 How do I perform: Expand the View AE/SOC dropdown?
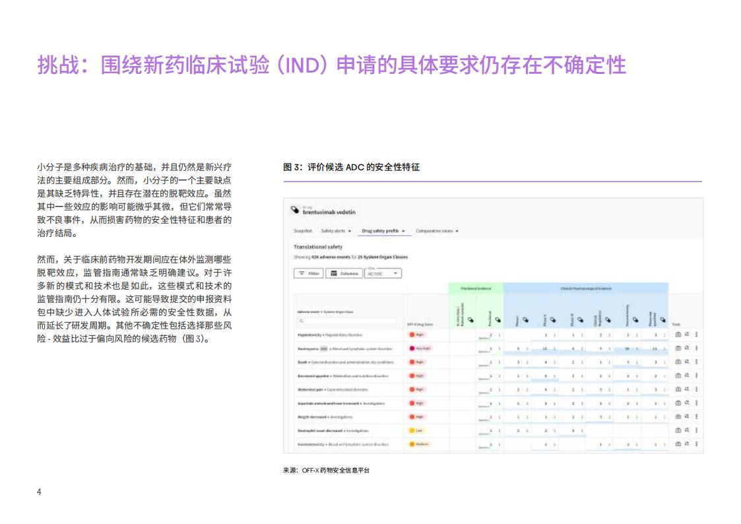coord(383,273)
